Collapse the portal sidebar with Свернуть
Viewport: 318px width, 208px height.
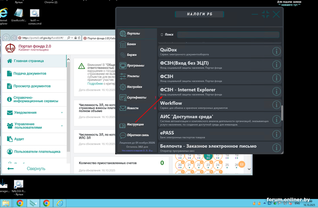point(36,169)
